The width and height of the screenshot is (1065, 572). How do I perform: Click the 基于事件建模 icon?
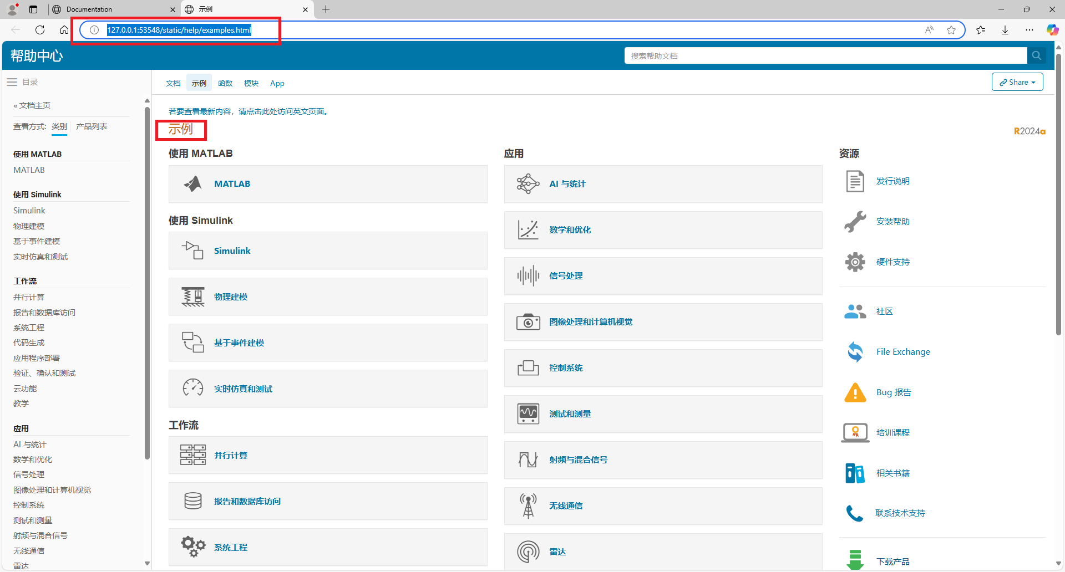192,343
